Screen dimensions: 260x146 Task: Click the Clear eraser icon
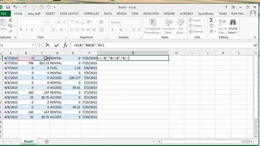(211, 31)
